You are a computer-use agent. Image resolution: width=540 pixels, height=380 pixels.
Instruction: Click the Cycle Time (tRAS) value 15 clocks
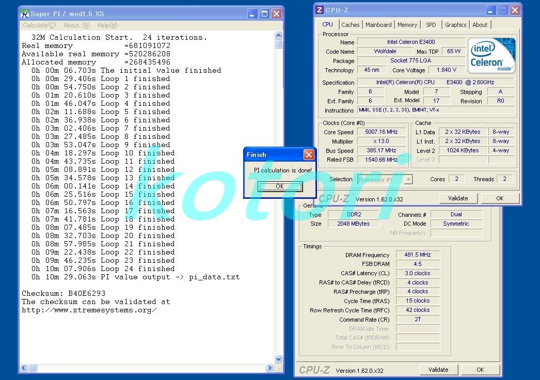pyautogui.click(x=418, y=301)
